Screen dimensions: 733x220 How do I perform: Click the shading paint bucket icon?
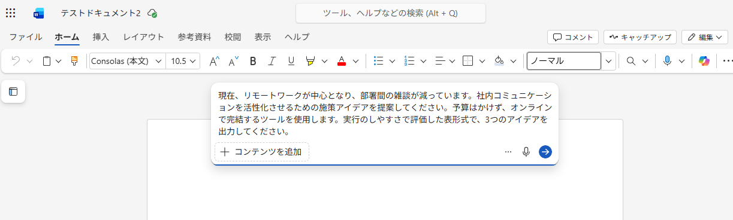click(x=499, y=61)
